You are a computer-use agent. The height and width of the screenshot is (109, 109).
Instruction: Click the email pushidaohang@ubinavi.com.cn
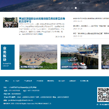click(21, 100)
